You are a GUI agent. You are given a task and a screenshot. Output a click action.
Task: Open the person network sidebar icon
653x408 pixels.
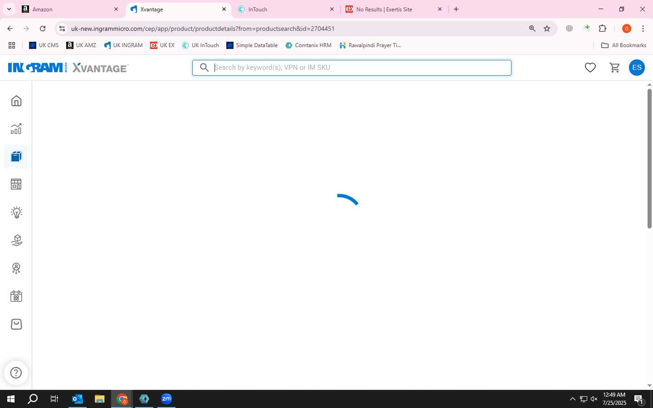click(x=16, y=268)
